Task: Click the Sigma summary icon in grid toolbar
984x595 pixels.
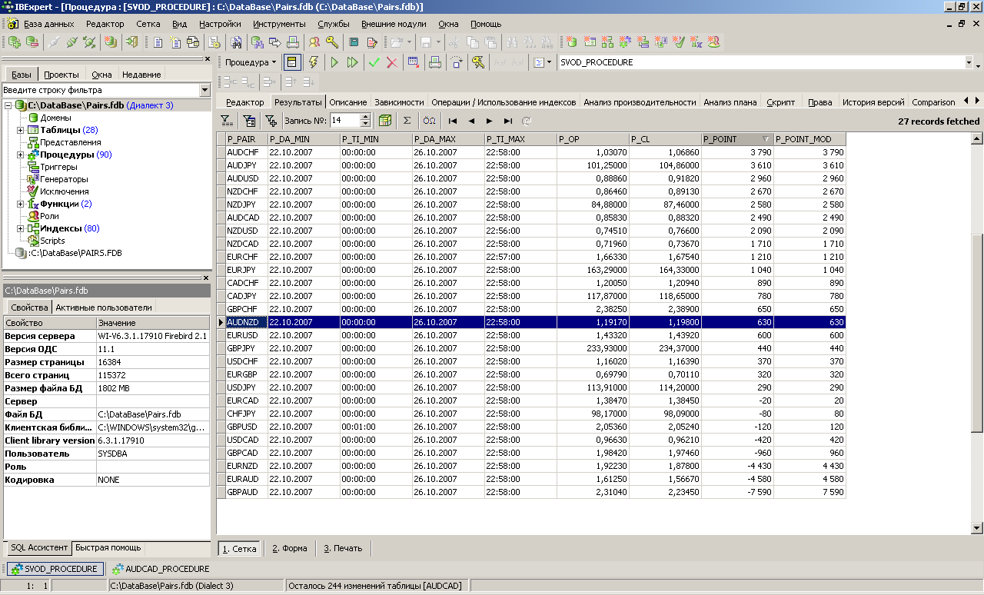Action: 407,121
